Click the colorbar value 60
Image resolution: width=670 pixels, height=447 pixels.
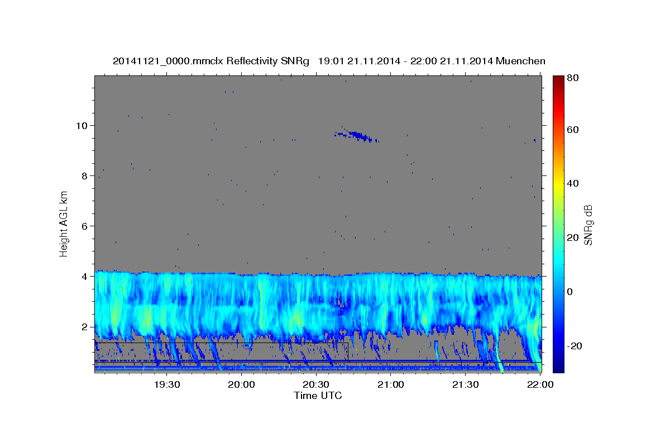click(x=574, y=130)
